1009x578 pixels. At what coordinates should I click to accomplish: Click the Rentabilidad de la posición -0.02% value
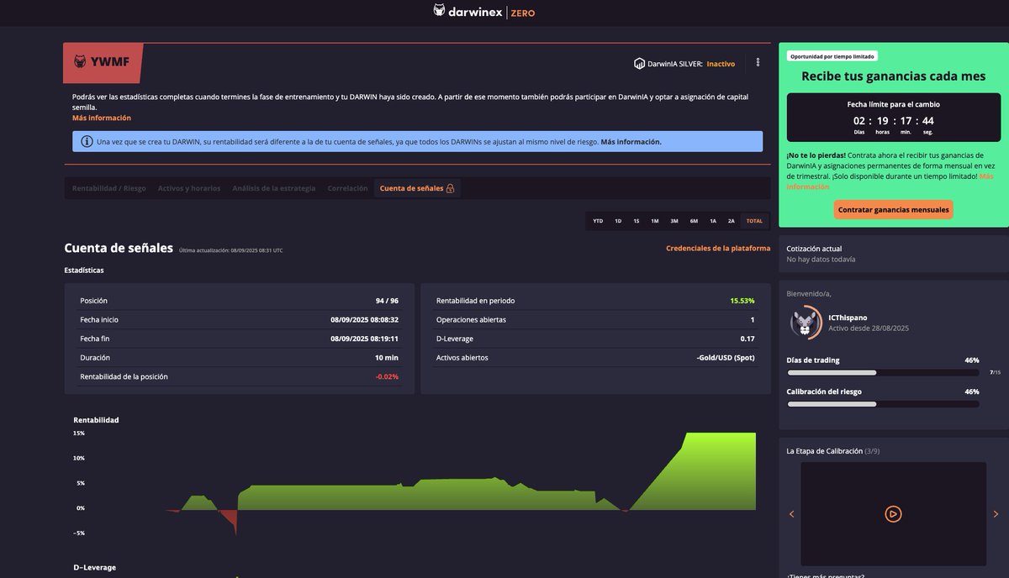point(387,376)
